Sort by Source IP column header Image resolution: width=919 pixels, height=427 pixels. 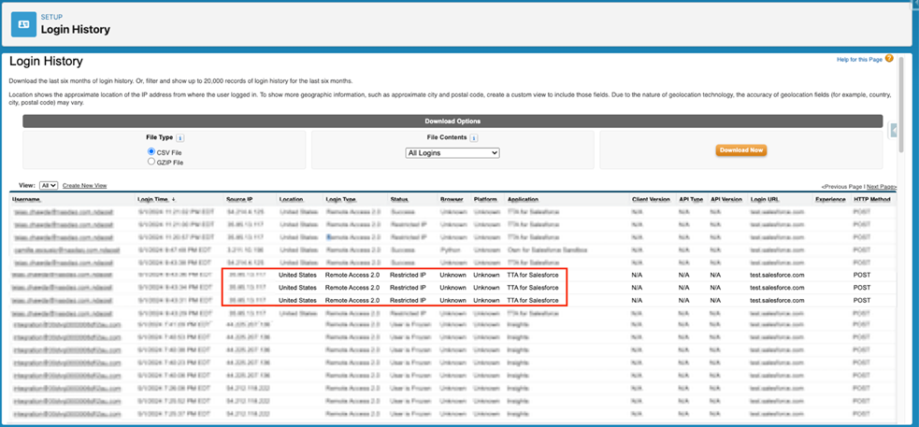[x=241, y=200]
